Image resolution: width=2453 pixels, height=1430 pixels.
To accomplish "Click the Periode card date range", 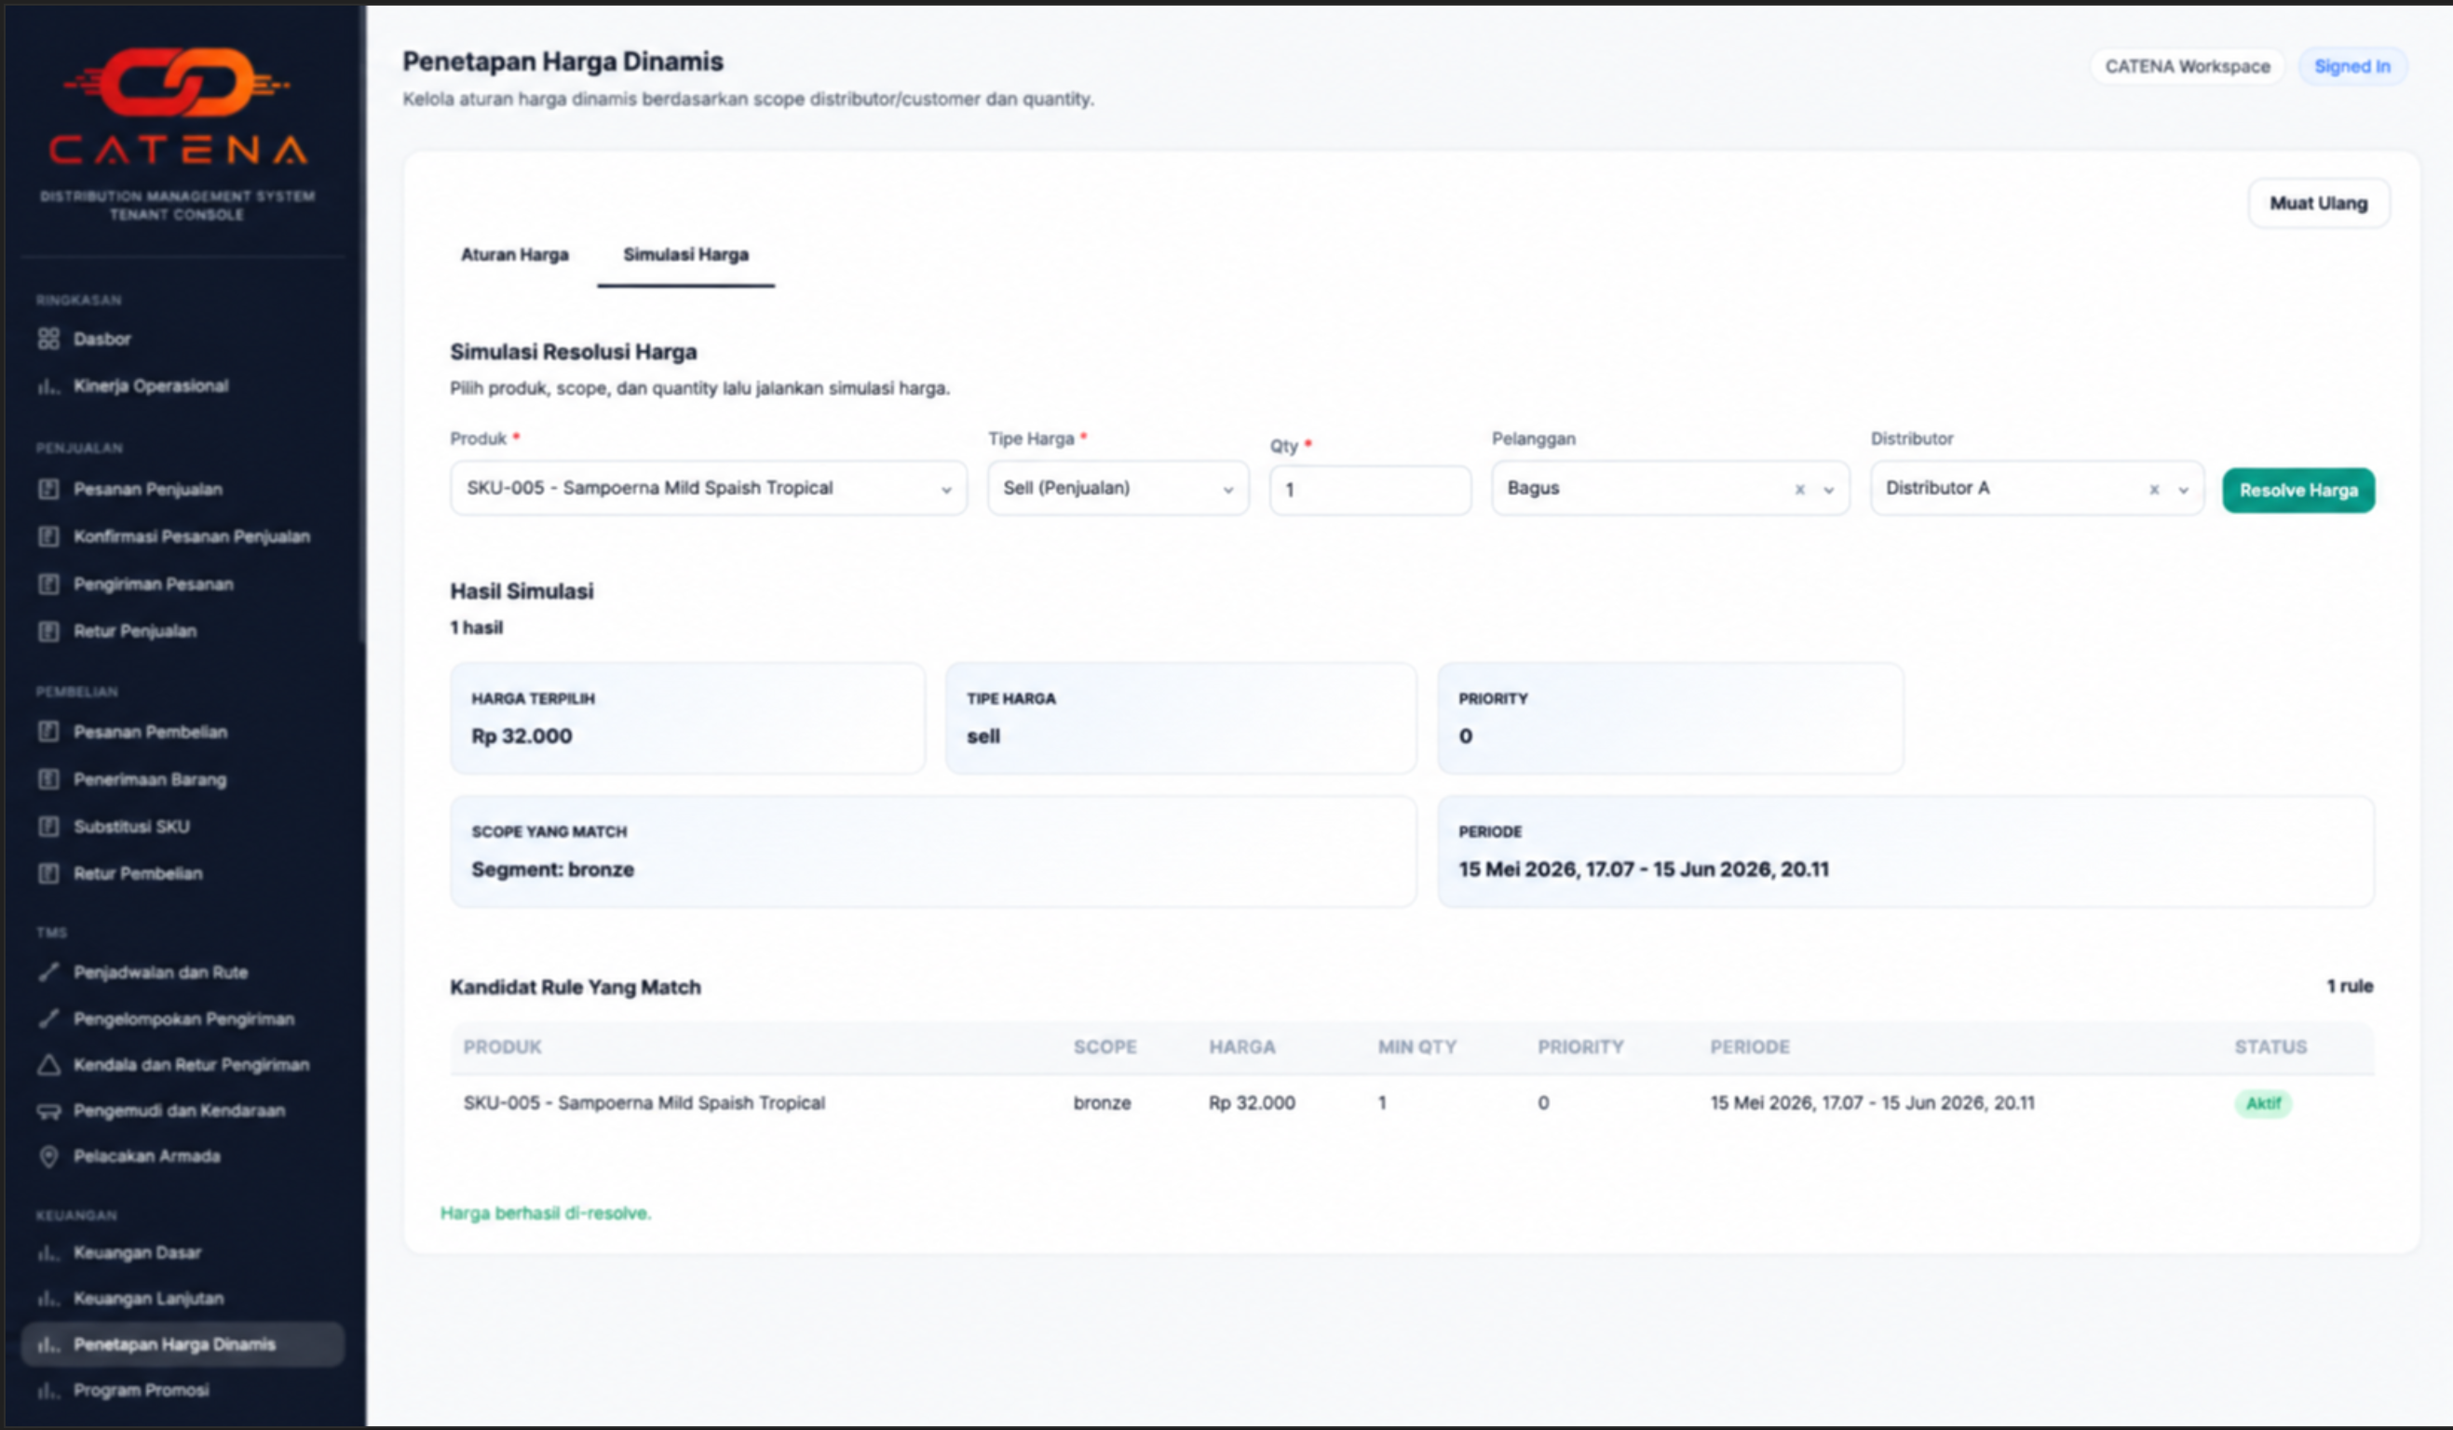I will coord(1644,870).
